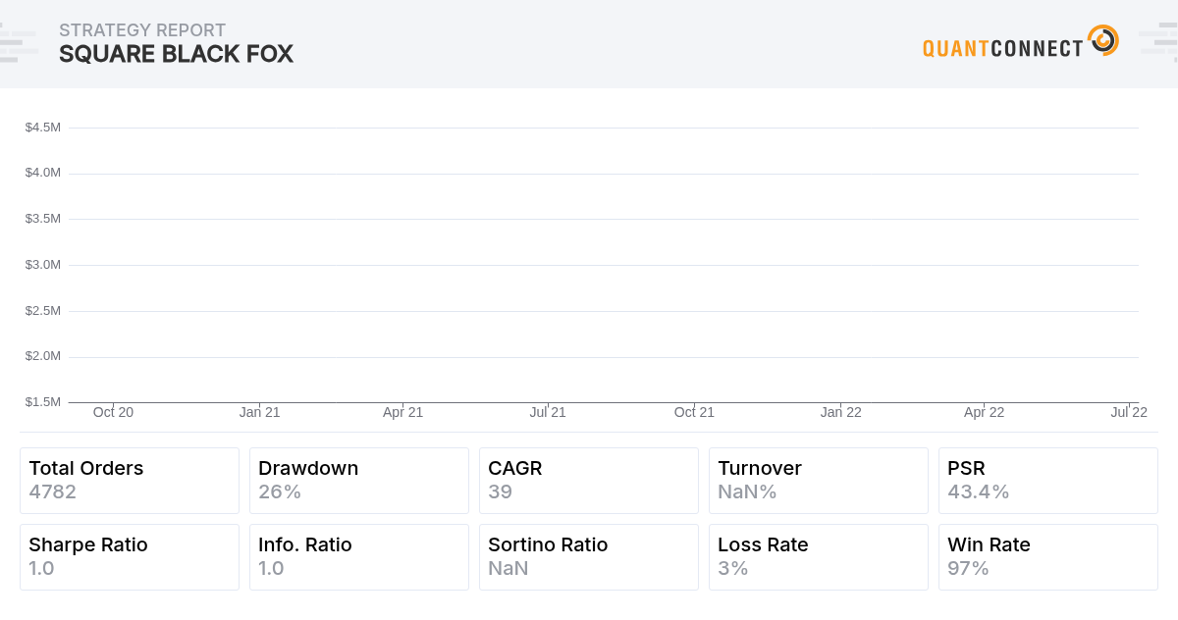
Task: Select the Sharpe Ratio card
Action: tap(130, 556)
